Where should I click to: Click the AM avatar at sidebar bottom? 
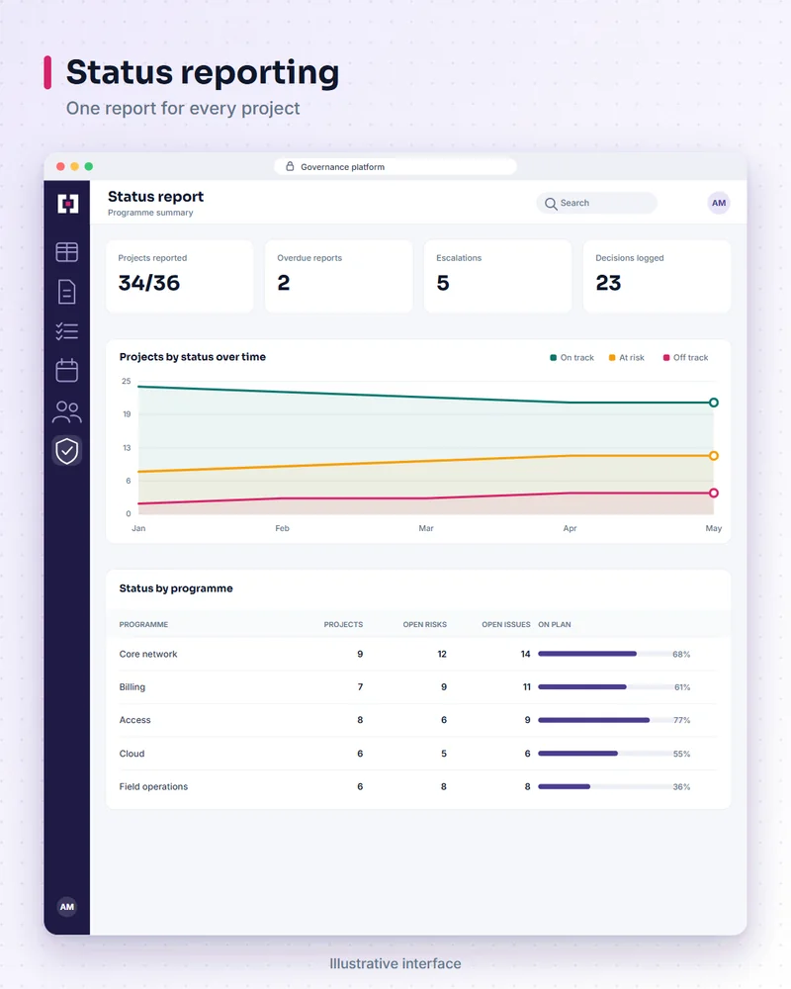point(67,906)
